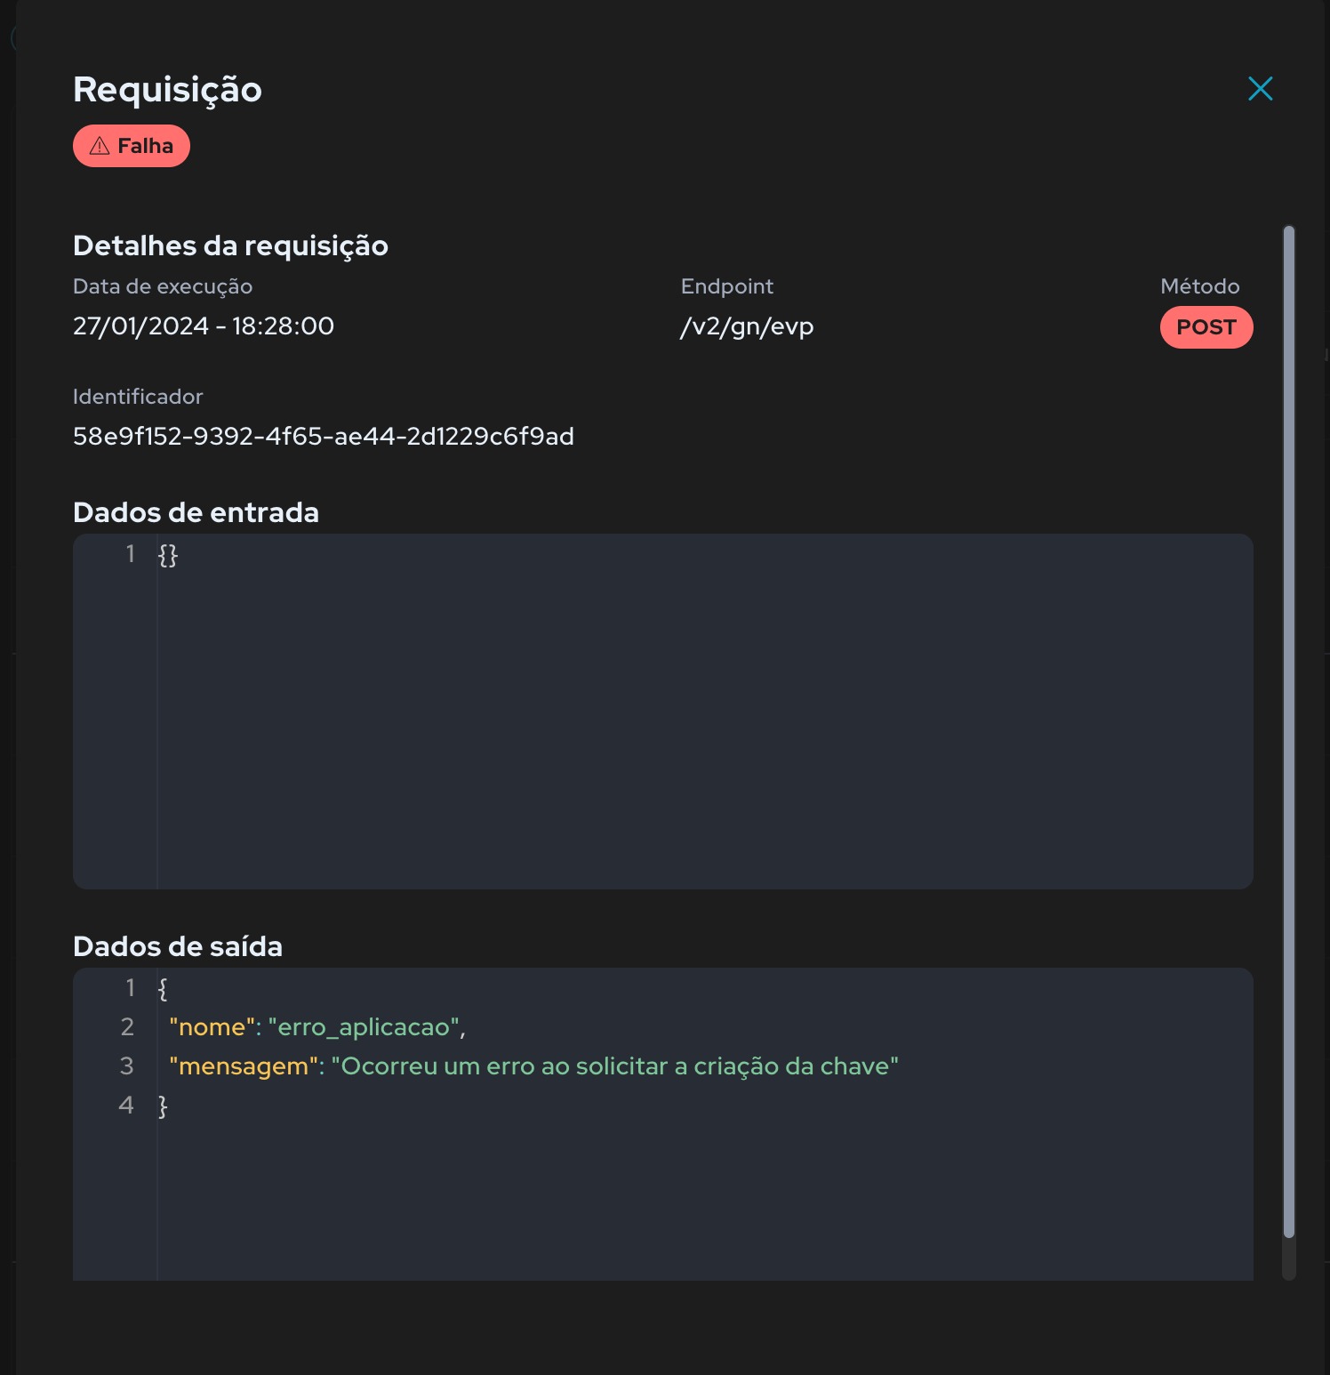Select the endpoint value /v2/gn/evp
The width and height of the screenshot is (1330, 1375).
tap(747, 326)
